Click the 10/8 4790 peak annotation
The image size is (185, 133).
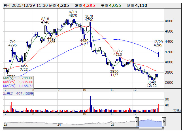(x=89, y=18)
